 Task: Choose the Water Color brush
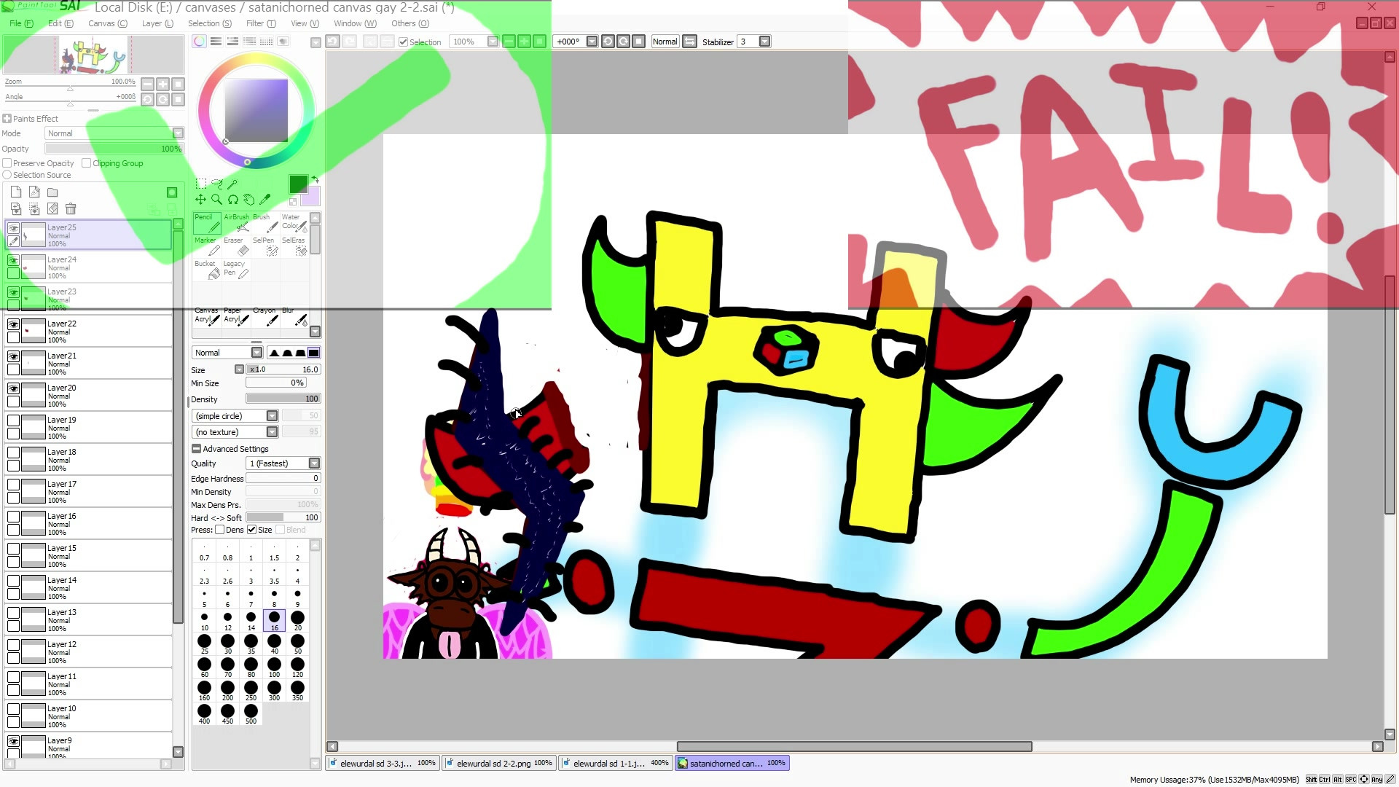coord(294,223)
